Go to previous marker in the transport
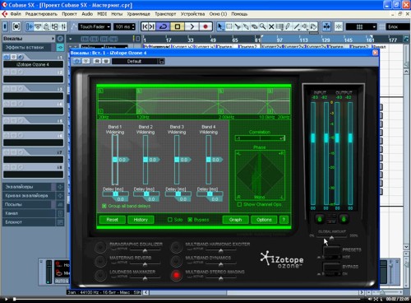The width and height of the screenshot is (411, 303). click(x=145, y=26)
